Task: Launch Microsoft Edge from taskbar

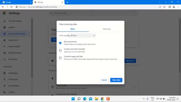Action: 85,99
